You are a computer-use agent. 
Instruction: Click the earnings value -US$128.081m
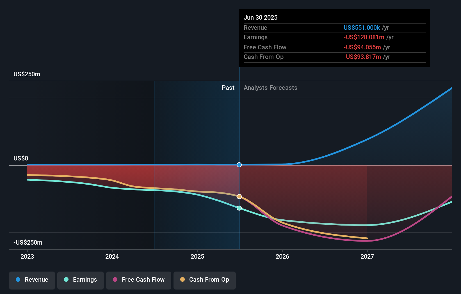364,37
